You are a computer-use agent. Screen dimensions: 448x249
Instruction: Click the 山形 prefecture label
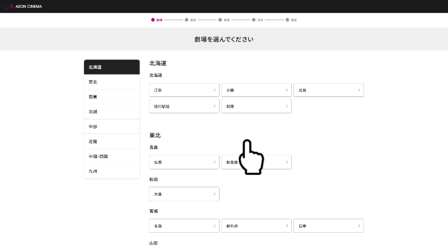[153, 243]
